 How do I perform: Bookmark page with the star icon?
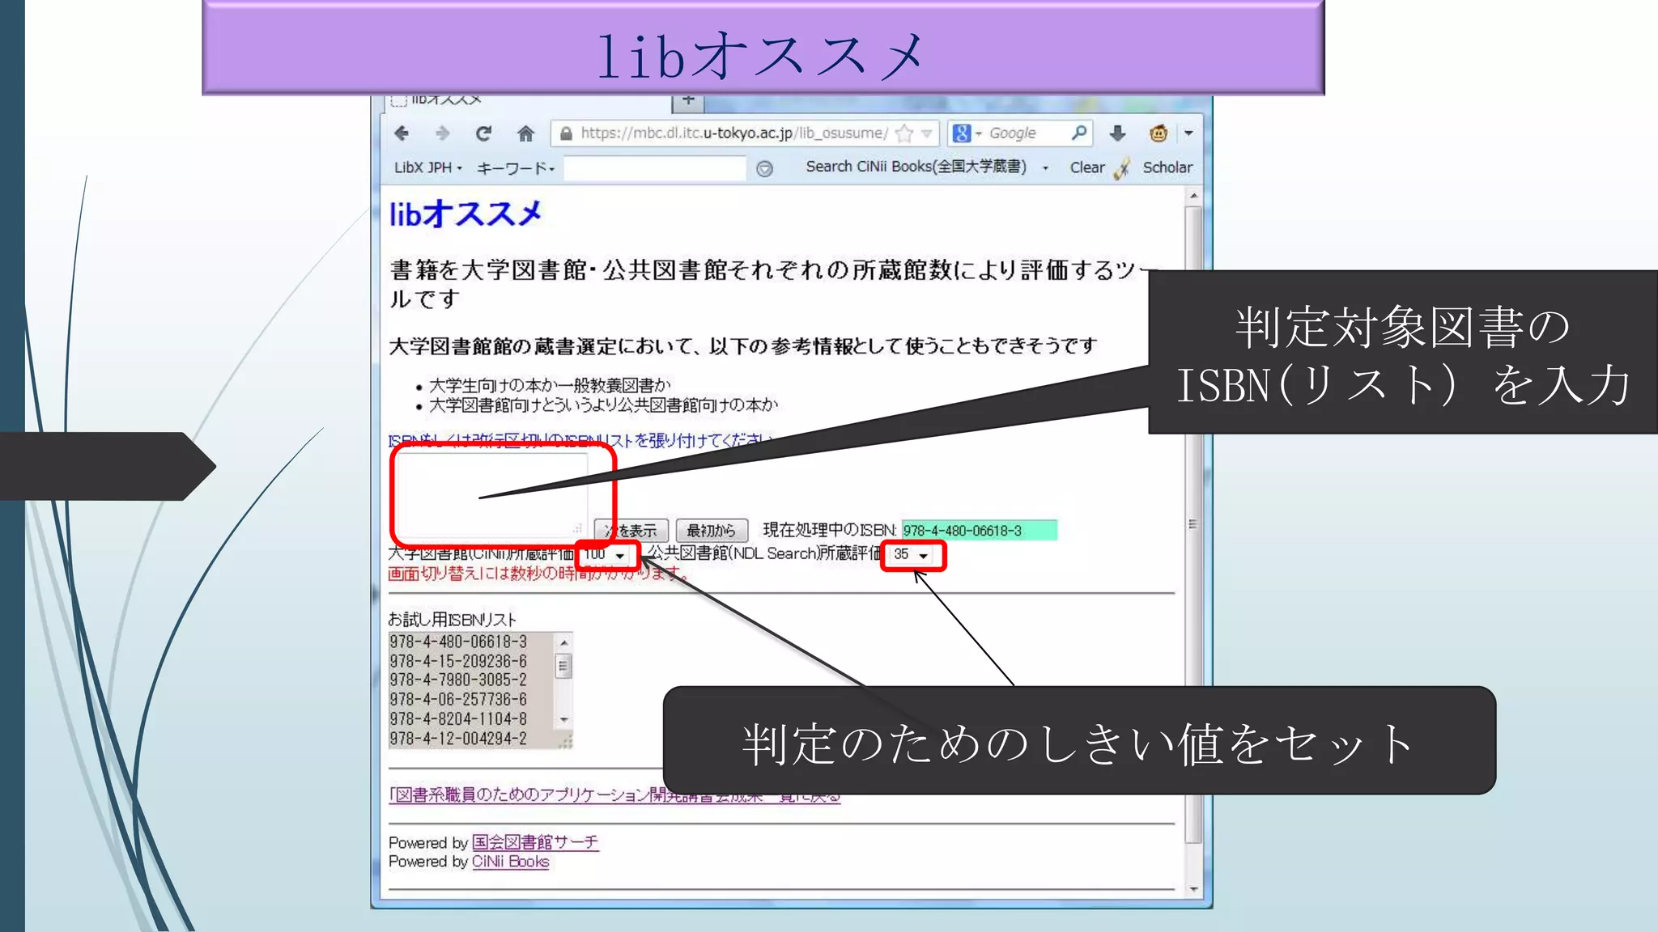[904, 133]
